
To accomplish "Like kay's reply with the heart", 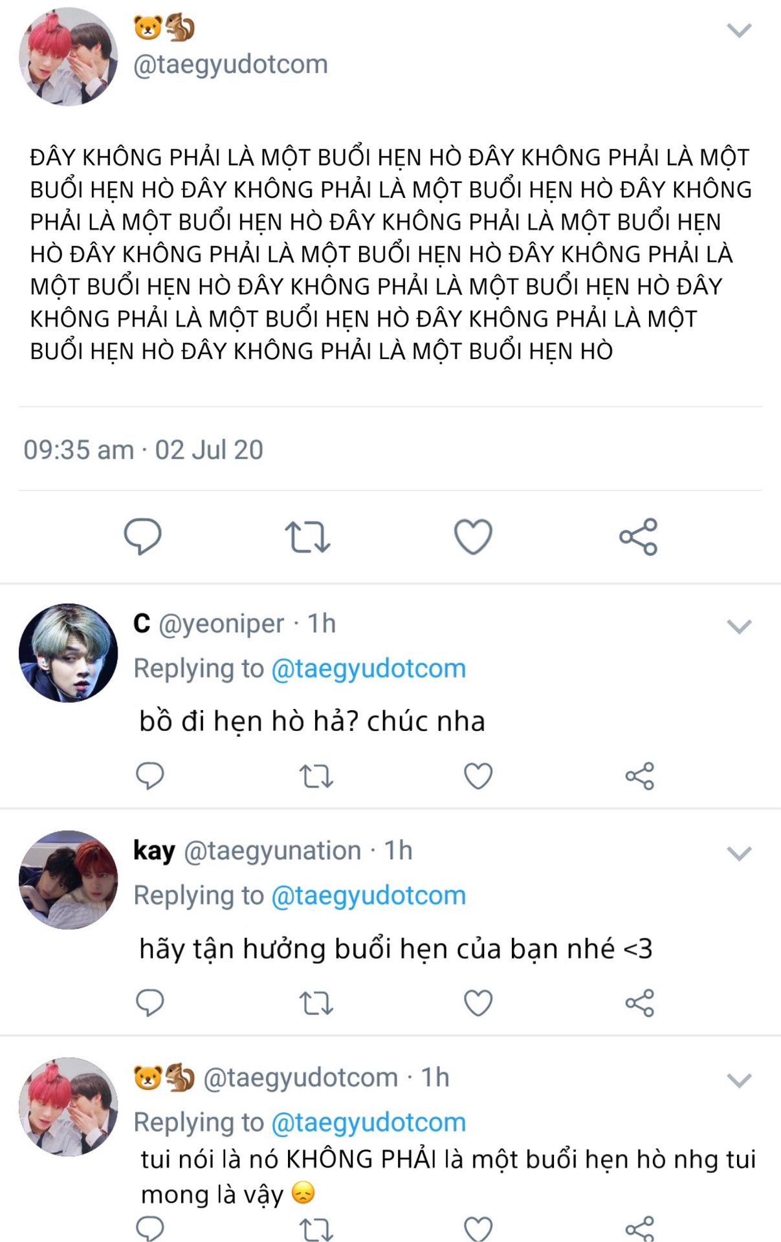I will 478,1003.
